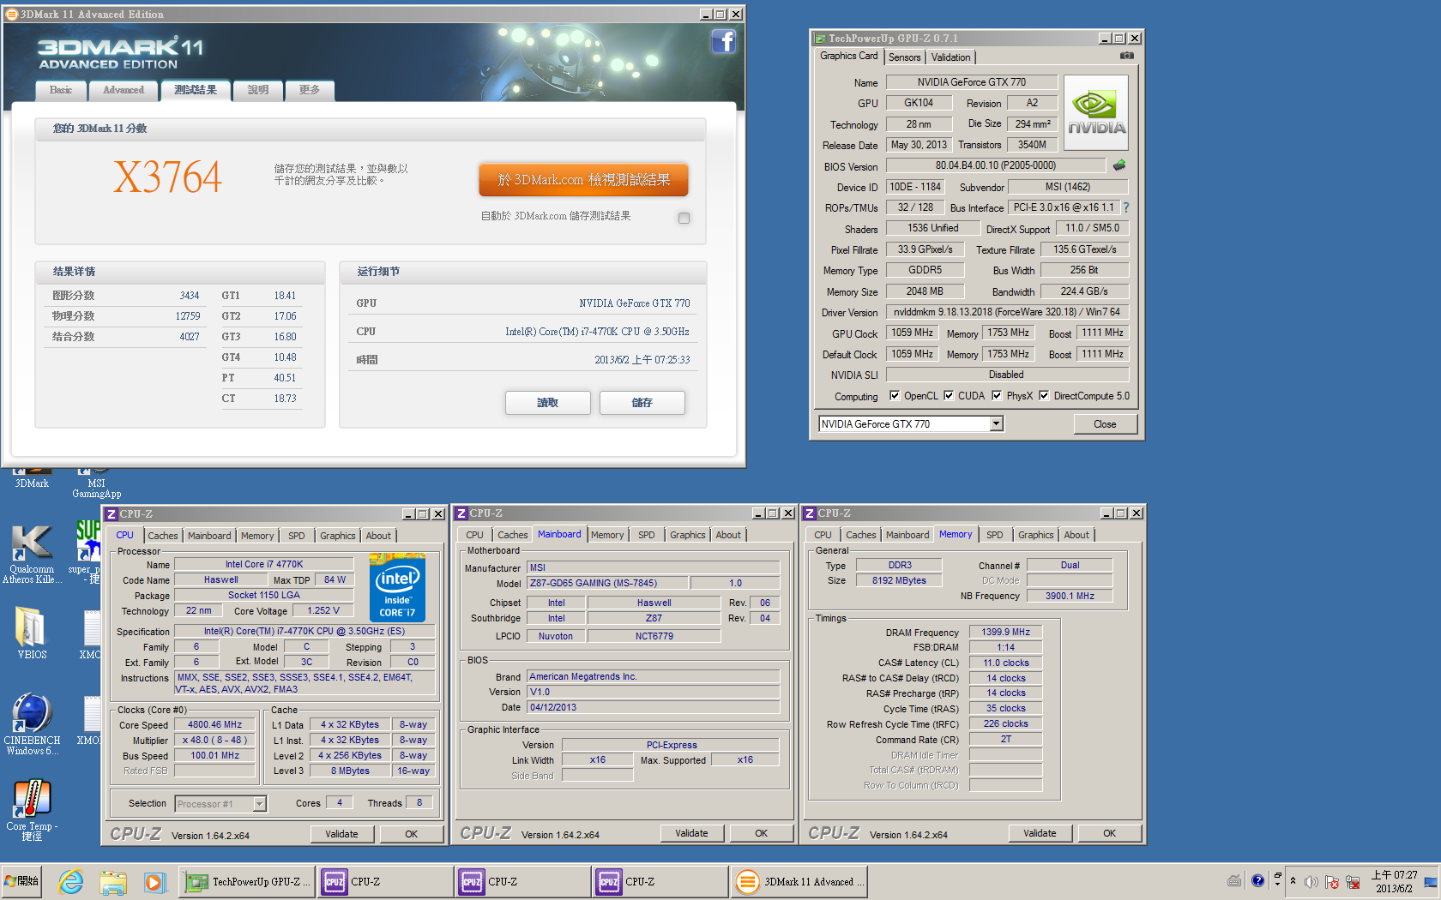Image resolution: width=1441 pixels, height=900 pixels.
Task: Open Graphics tab in right CPU-Z window
Action: click(1036, 535)
